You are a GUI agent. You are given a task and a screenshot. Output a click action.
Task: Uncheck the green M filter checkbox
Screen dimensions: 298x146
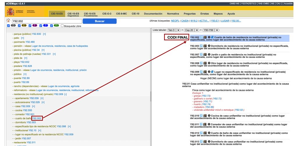52,26
